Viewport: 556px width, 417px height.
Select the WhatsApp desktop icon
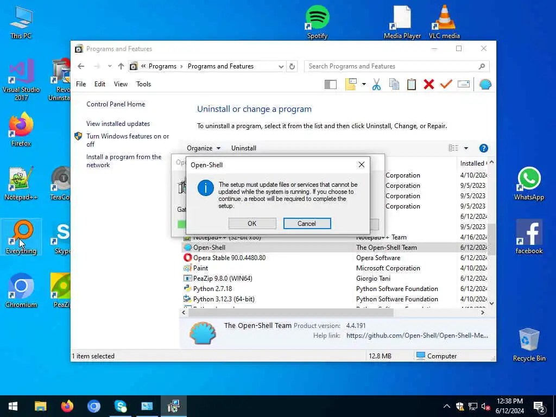click(529, 184)
